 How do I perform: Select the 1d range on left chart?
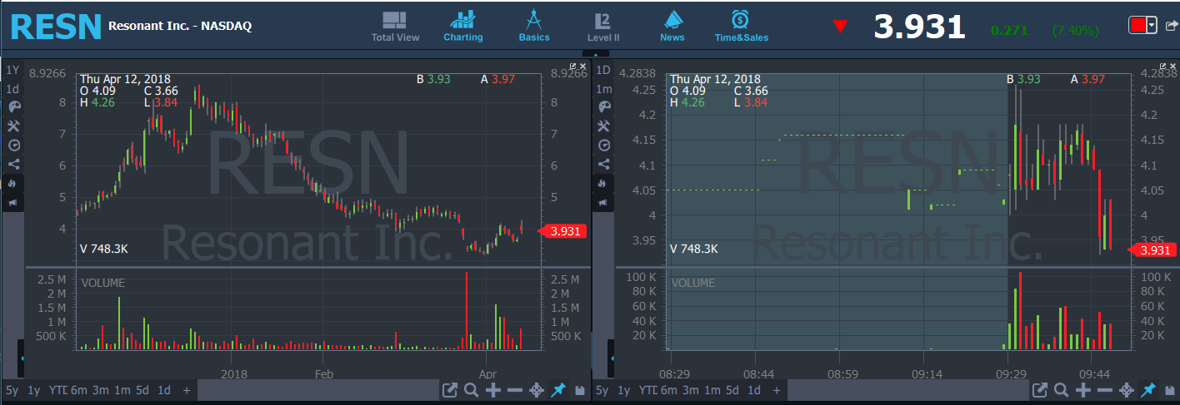(164, 390)
